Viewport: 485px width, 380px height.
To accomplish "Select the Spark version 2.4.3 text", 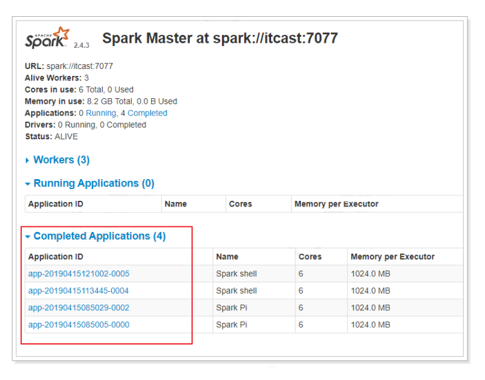I will [81, 45].
